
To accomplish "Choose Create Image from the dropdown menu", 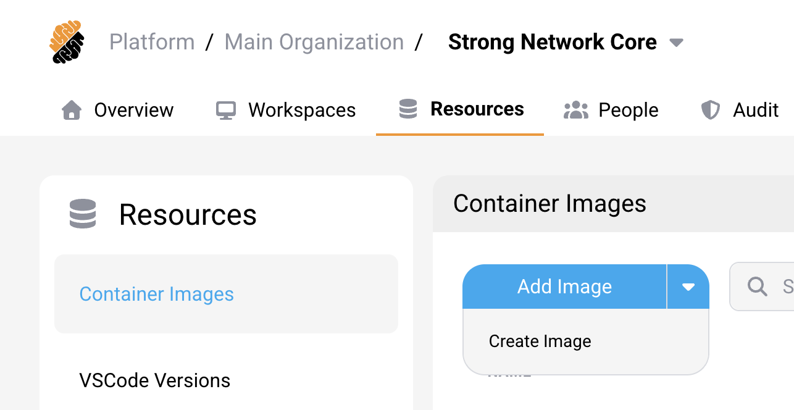I will pyautogui.click(x=586, y=341).
